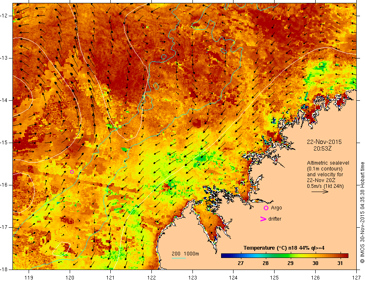Click the Argo legend circle symbol
This screenshot has height=282, width=365.
click(x=266, y=208)
